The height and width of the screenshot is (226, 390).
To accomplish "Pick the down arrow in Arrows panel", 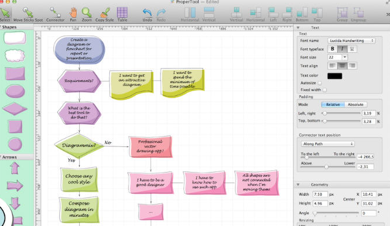I will 15,203.
